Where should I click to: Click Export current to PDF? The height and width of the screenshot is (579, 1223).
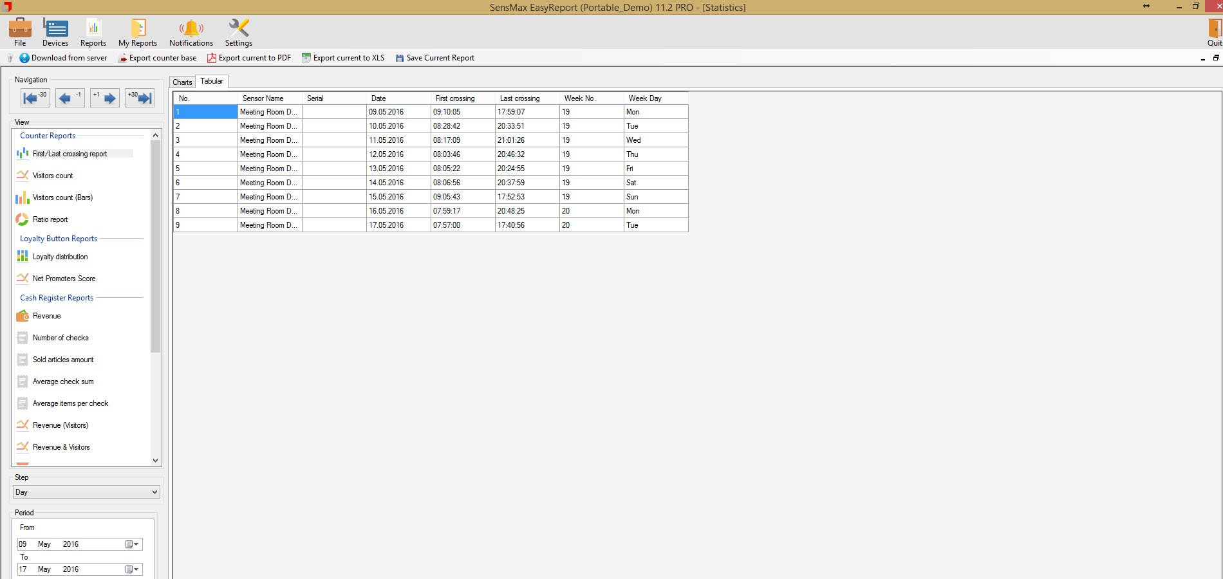click(x=249, y=58)
